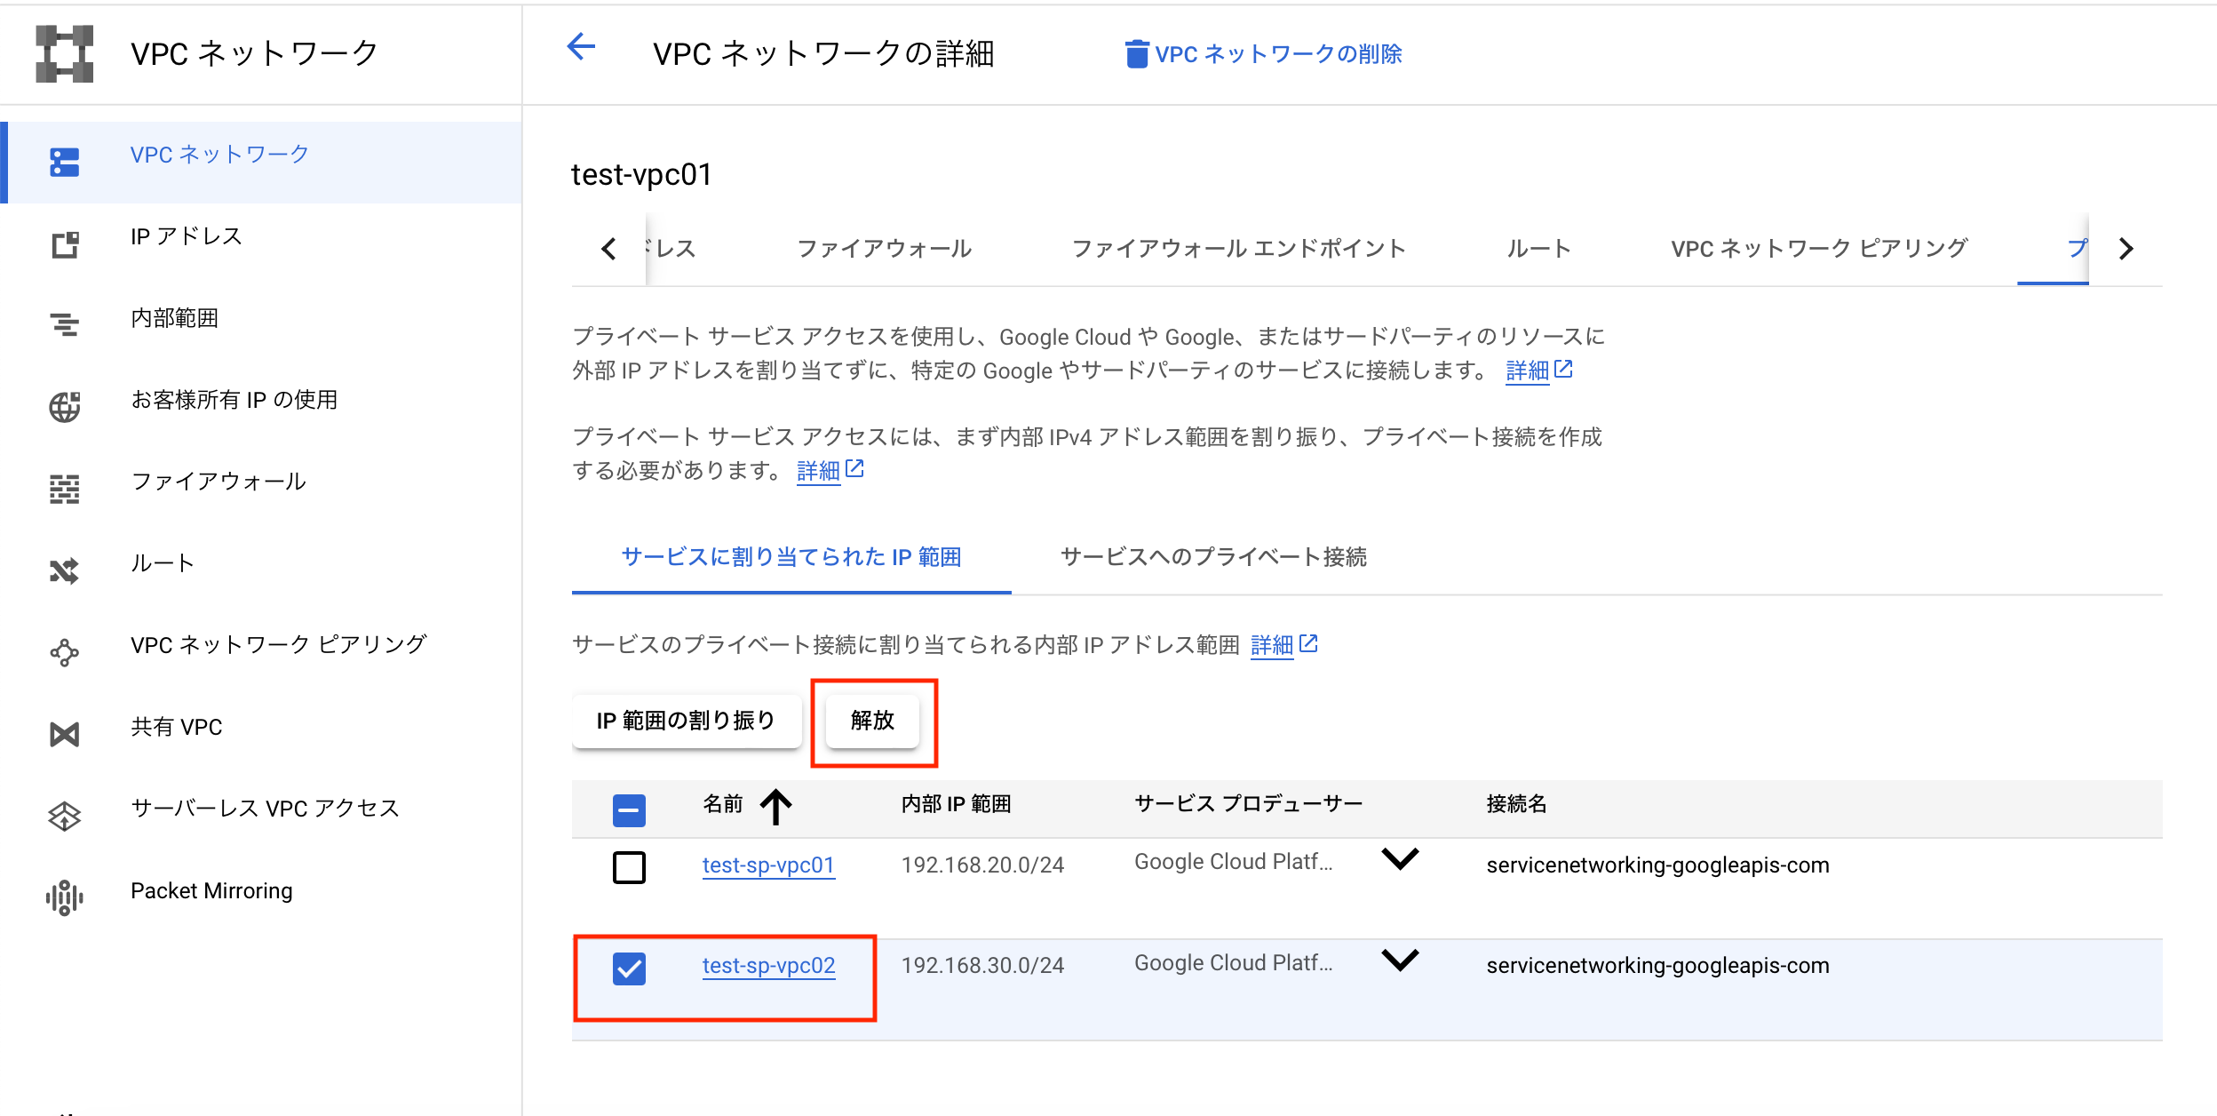
Task: Expand service producer for test-sp-vpc02
Action: [1400, 960]
